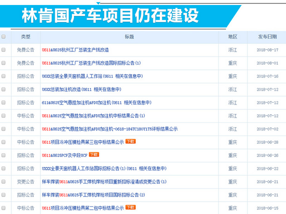This screenshot has width=286, height=214.
Task: Click 免费公告 in the 2018-08-01 row
Action: pyautogui.click(x=26, y=63)
